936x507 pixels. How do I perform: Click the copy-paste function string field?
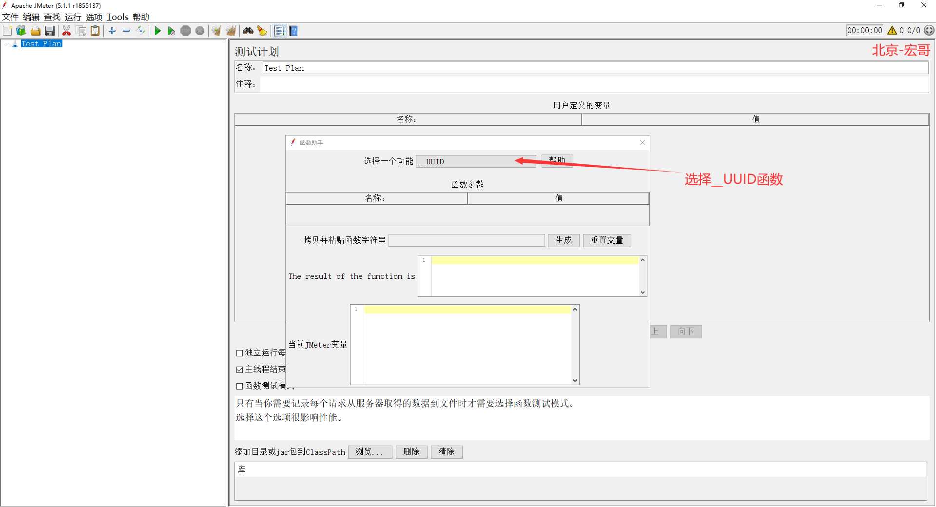tap(467, 240)
